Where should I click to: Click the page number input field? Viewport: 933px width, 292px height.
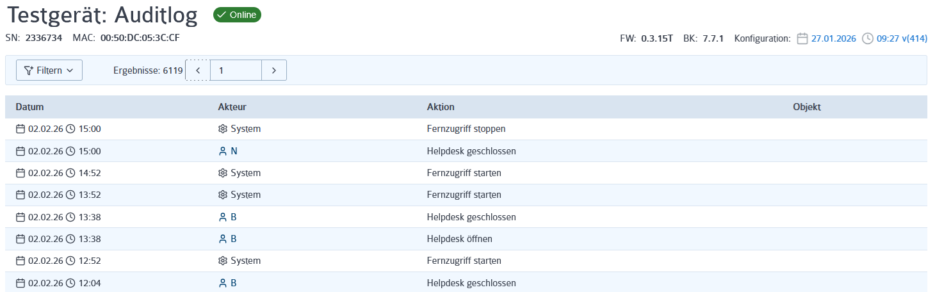(236, 70)
